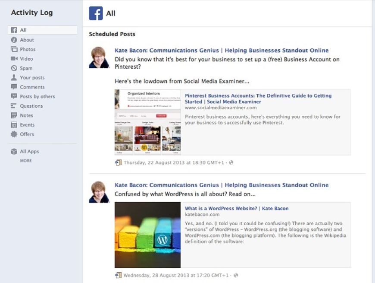
Task: Click the Photos icon in Activity Log
Action: (x=14, y=49)
